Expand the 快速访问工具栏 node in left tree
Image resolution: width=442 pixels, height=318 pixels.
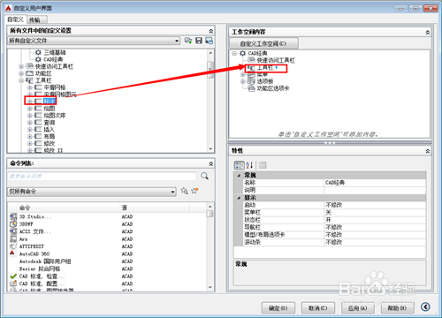(21, 66)
